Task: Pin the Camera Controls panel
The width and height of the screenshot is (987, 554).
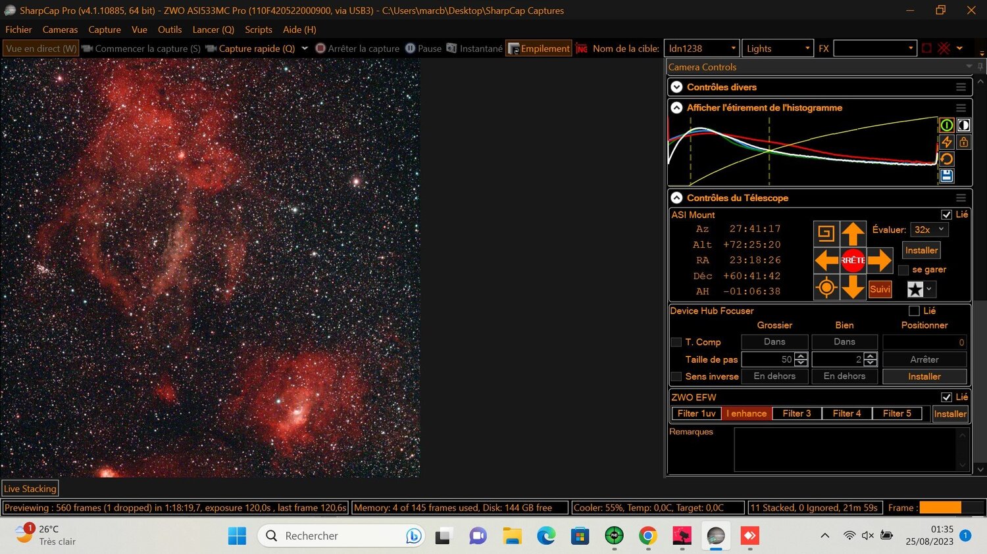Action: click(x=980, y=67)
